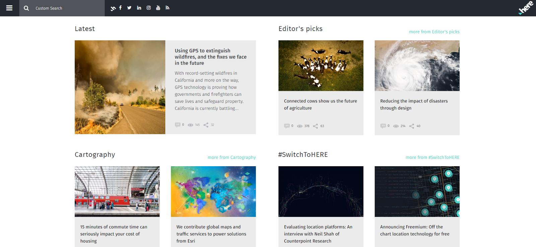Open the Instagram icon
The width and height of the screenshot is (536, 247).
pos(149,8)
